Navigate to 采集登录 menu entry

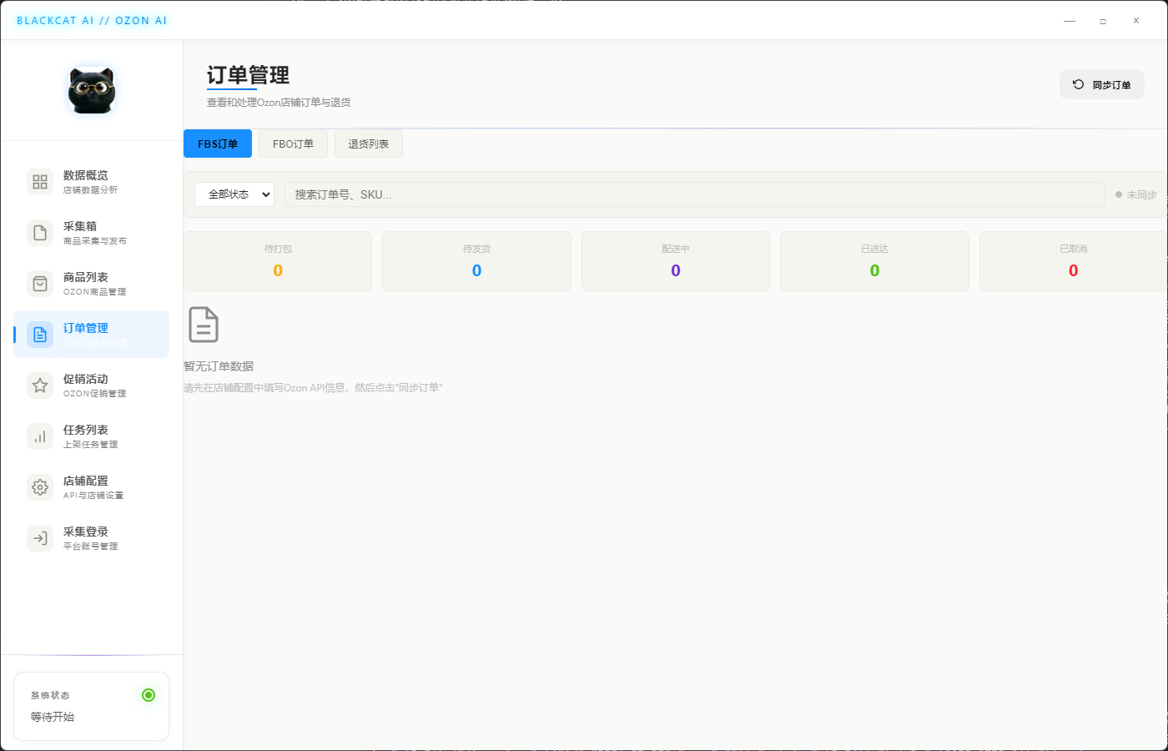pos(91,538)
